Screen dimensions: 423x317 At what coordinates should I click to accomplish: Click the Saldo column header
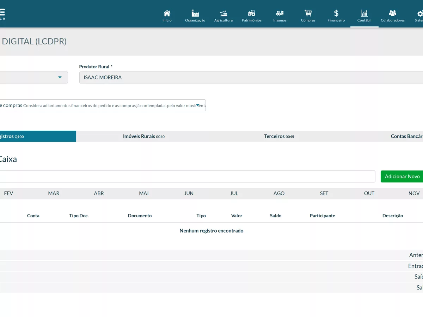(276, 216)
